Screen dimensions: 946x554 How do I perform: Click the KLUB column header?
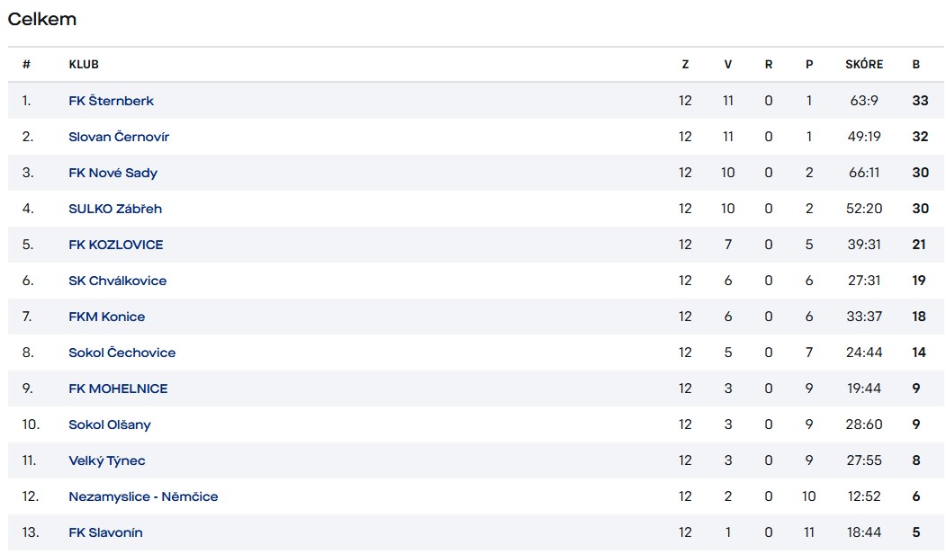click(x=84, y=65)
